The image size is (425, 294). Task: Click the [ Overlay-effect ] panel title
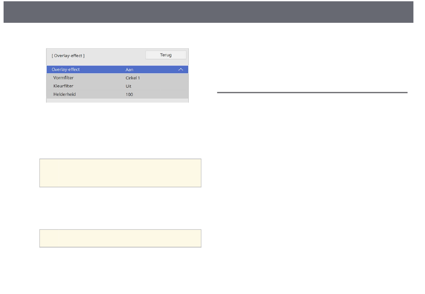[68, 56]
